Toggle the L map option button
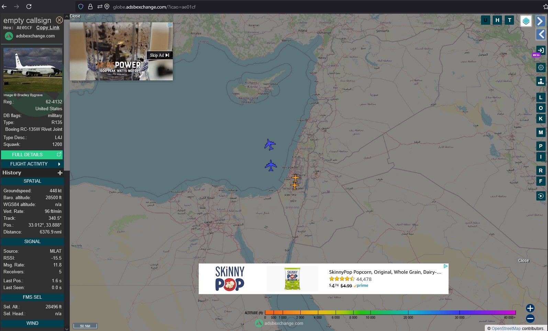548x331 pixels. point(541,98)
